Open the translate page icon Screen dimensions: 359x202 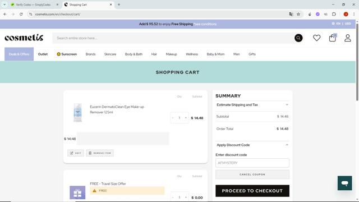(x=291, y=14)
